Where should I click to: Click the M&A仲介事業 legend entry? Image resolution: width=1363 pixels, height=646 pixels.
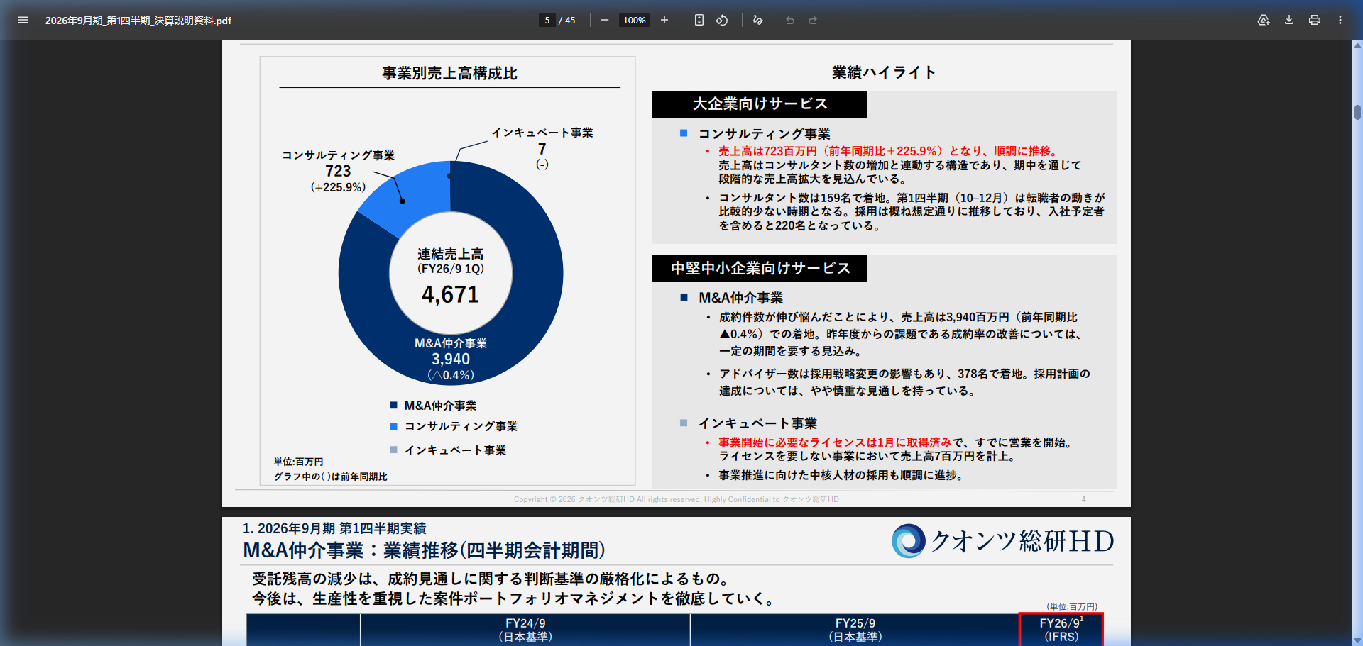click(440, 405)
